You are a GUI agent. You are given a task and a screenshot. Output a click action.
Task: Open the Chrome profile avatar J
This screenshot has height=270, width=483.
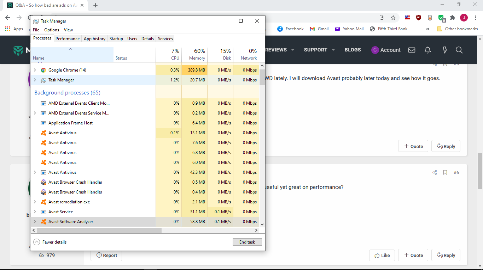point(464,18)
